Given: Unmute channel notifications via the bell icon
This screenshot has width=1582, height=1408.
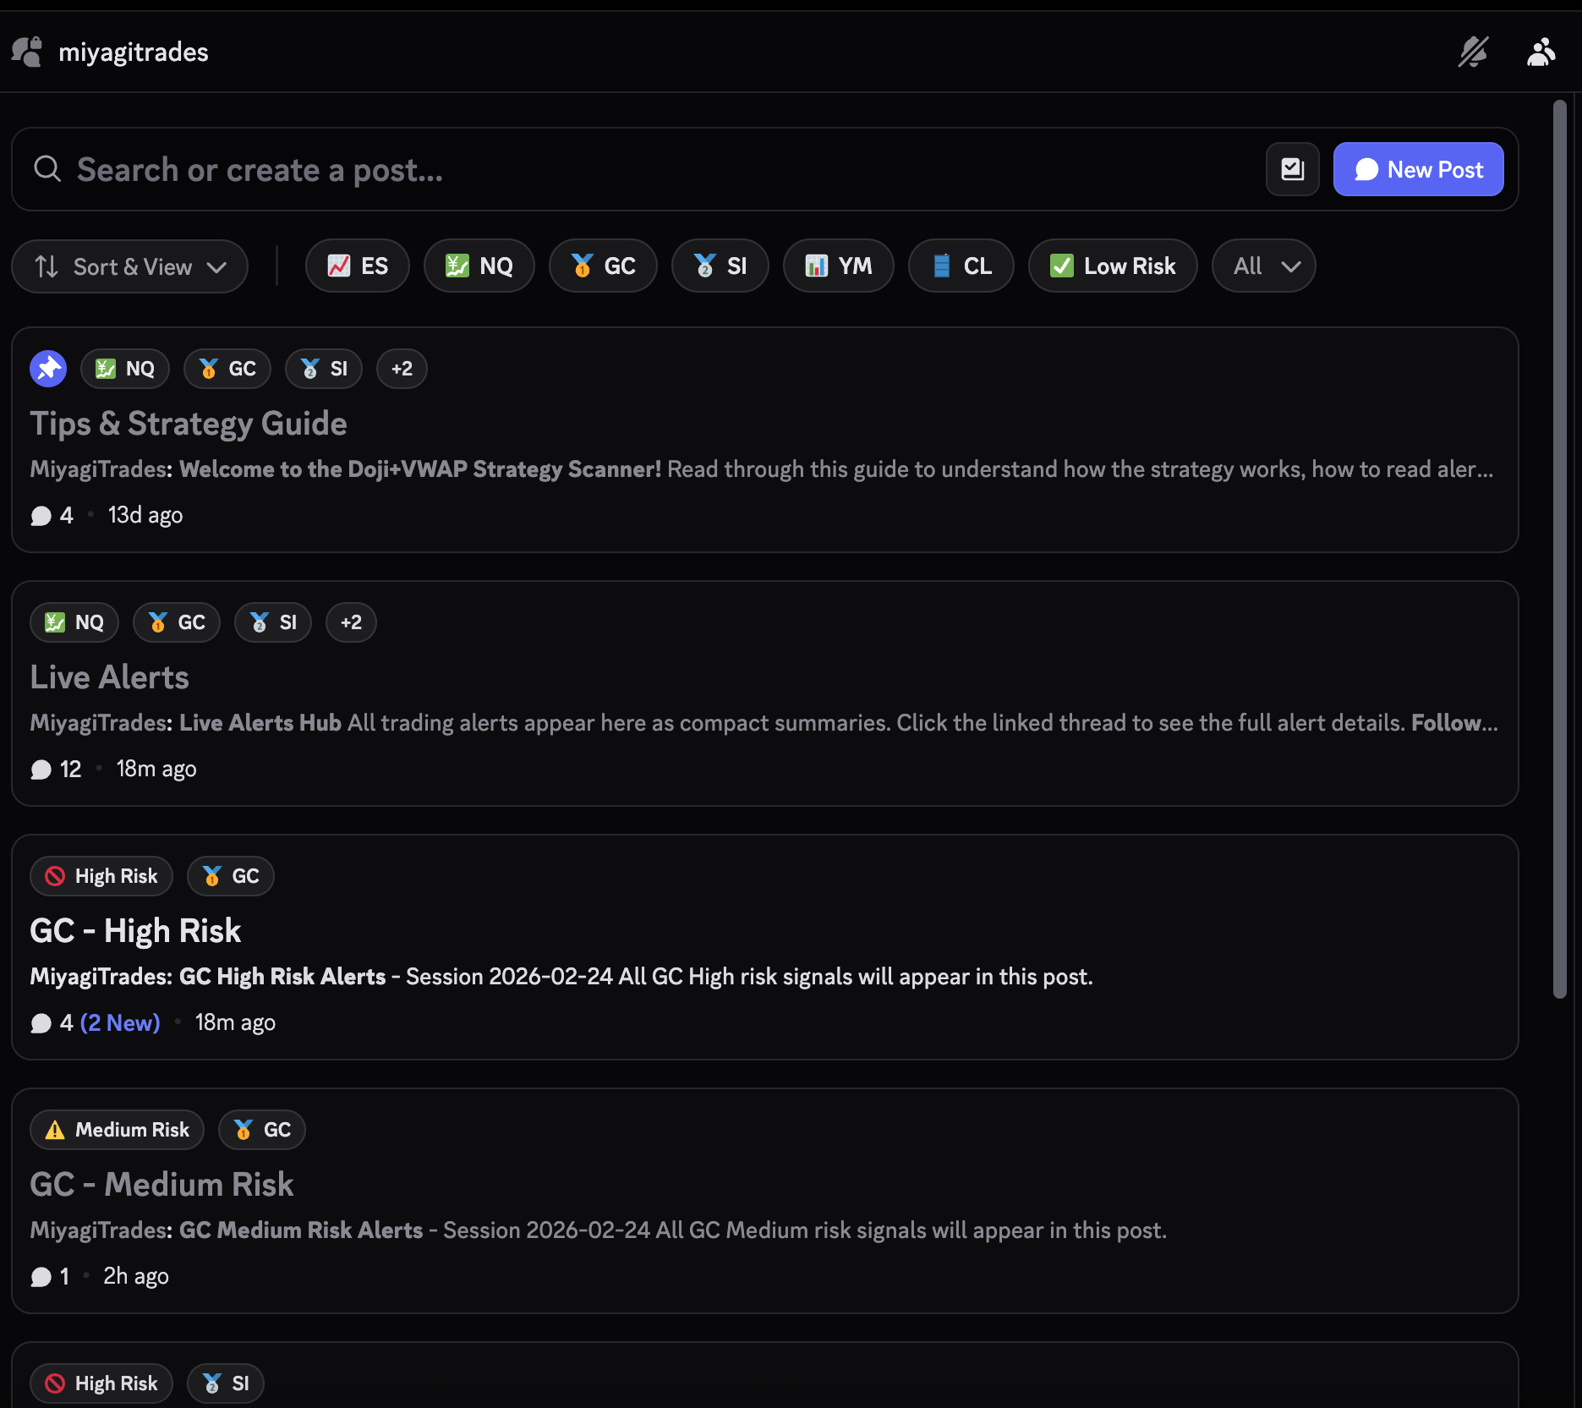Looking at the screenshot, I should pyautogui.click(x=1474, y=52).
